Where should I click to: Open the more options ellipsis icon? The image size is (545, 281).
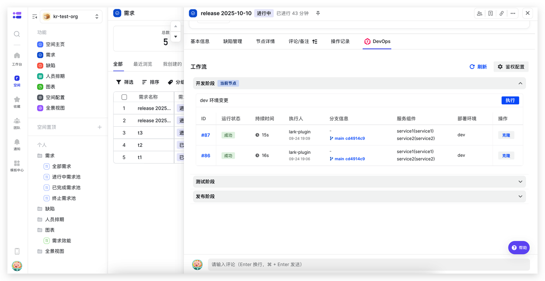513,13
